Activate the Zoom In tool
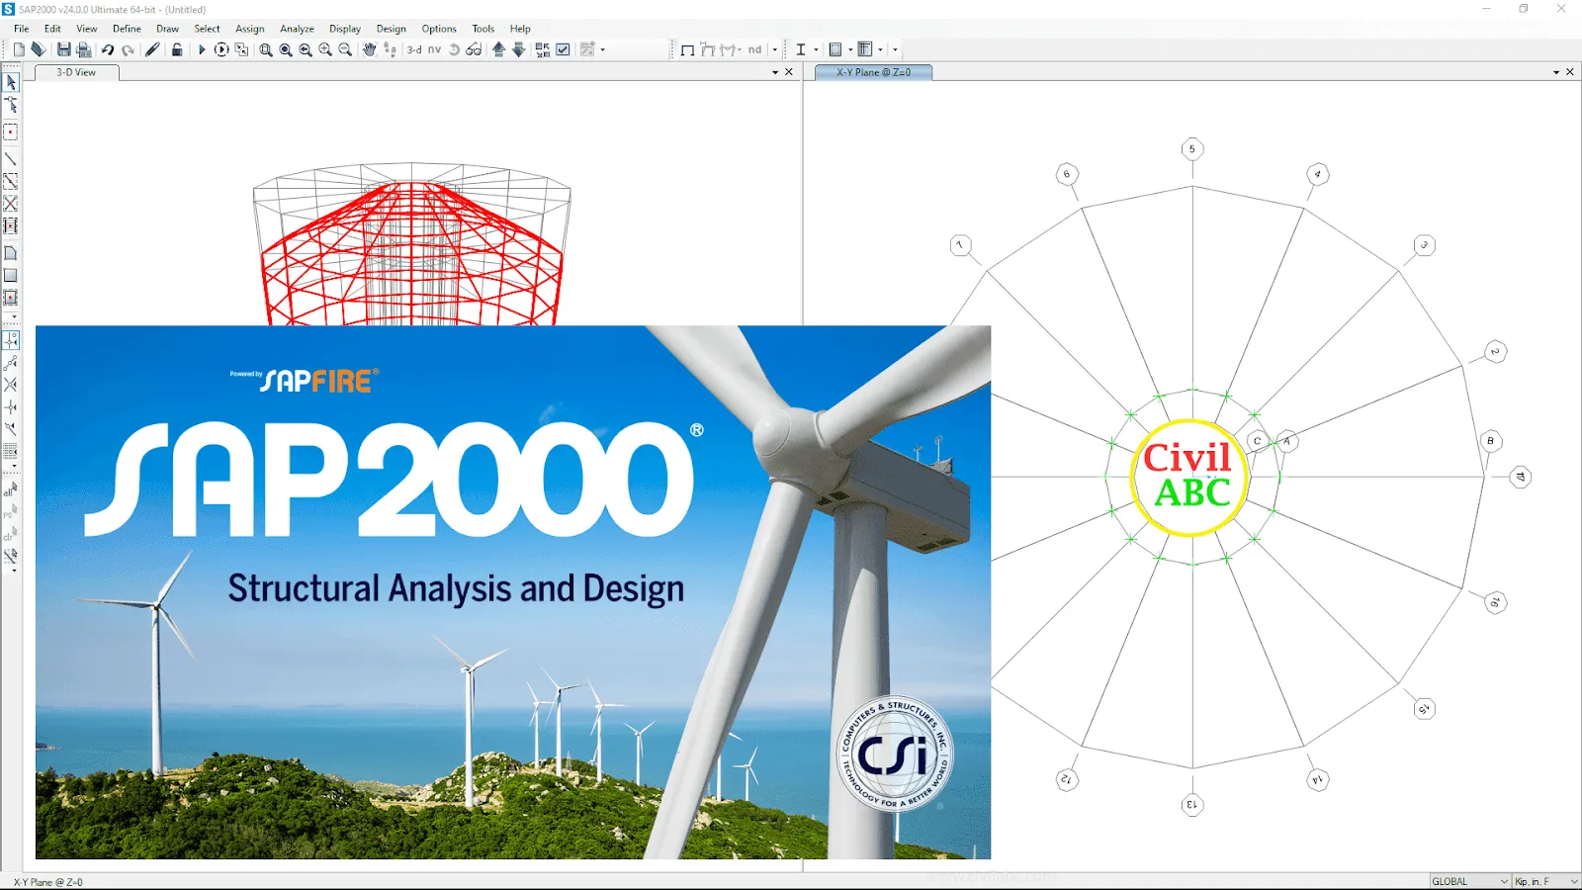The width and height of the screenshot is (1582, 890). (x=326, y=49)
